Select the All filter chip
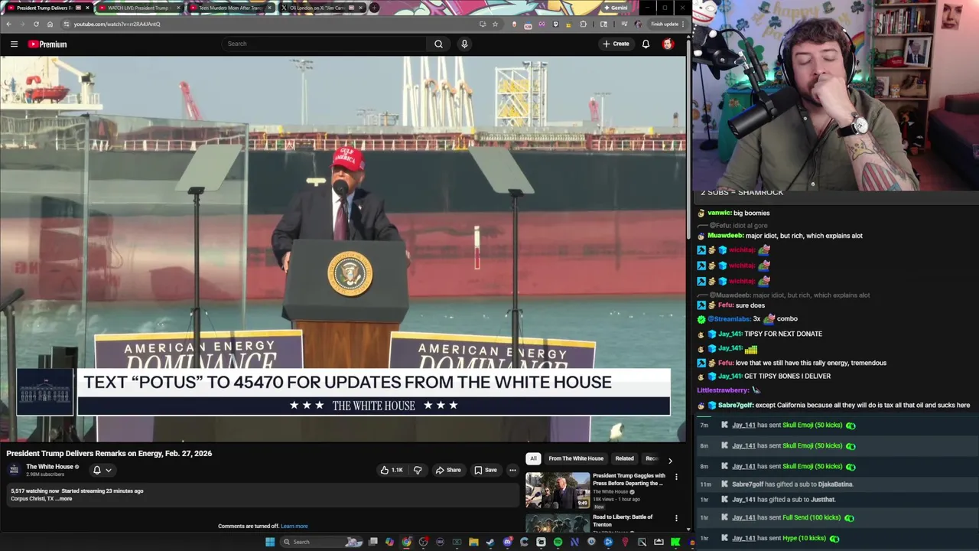The image size is (979, 551). [x=533, y=458]
